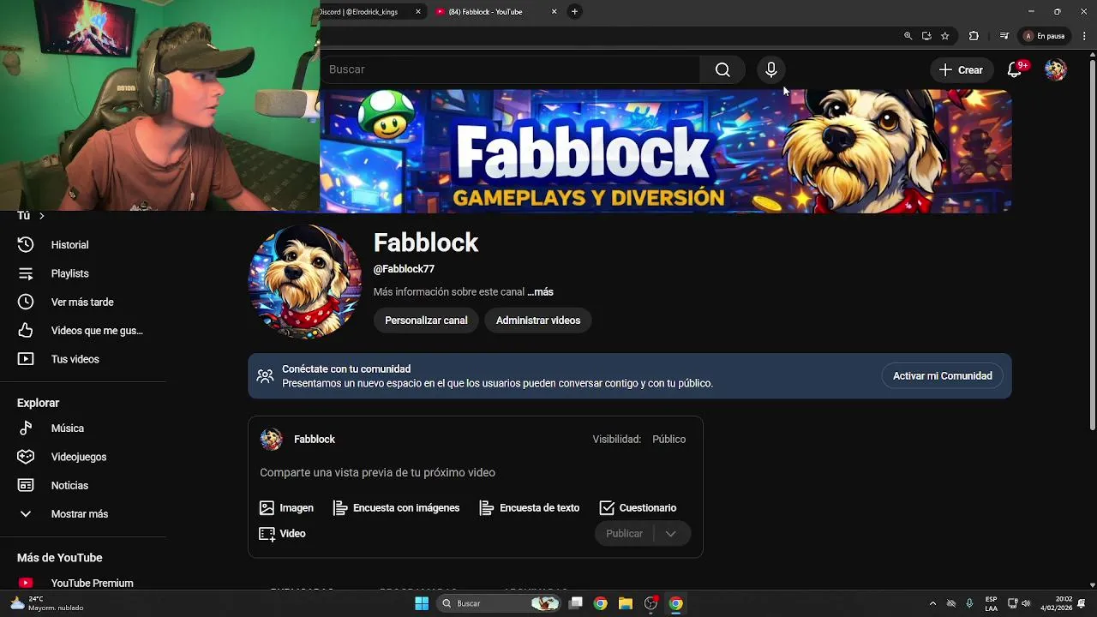Open the Publicar dropdown arrow
The width and height of the screenshot is (1097, 617).
click(671, 534)
